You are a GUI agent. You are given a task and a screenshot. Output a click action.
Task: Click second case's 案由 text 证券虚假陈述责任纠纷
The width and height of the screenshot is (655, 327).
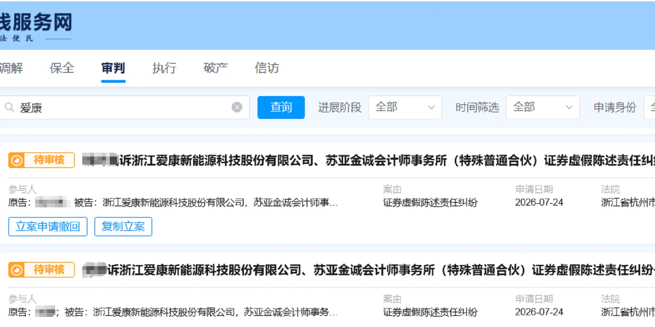(x=430, y=312)
